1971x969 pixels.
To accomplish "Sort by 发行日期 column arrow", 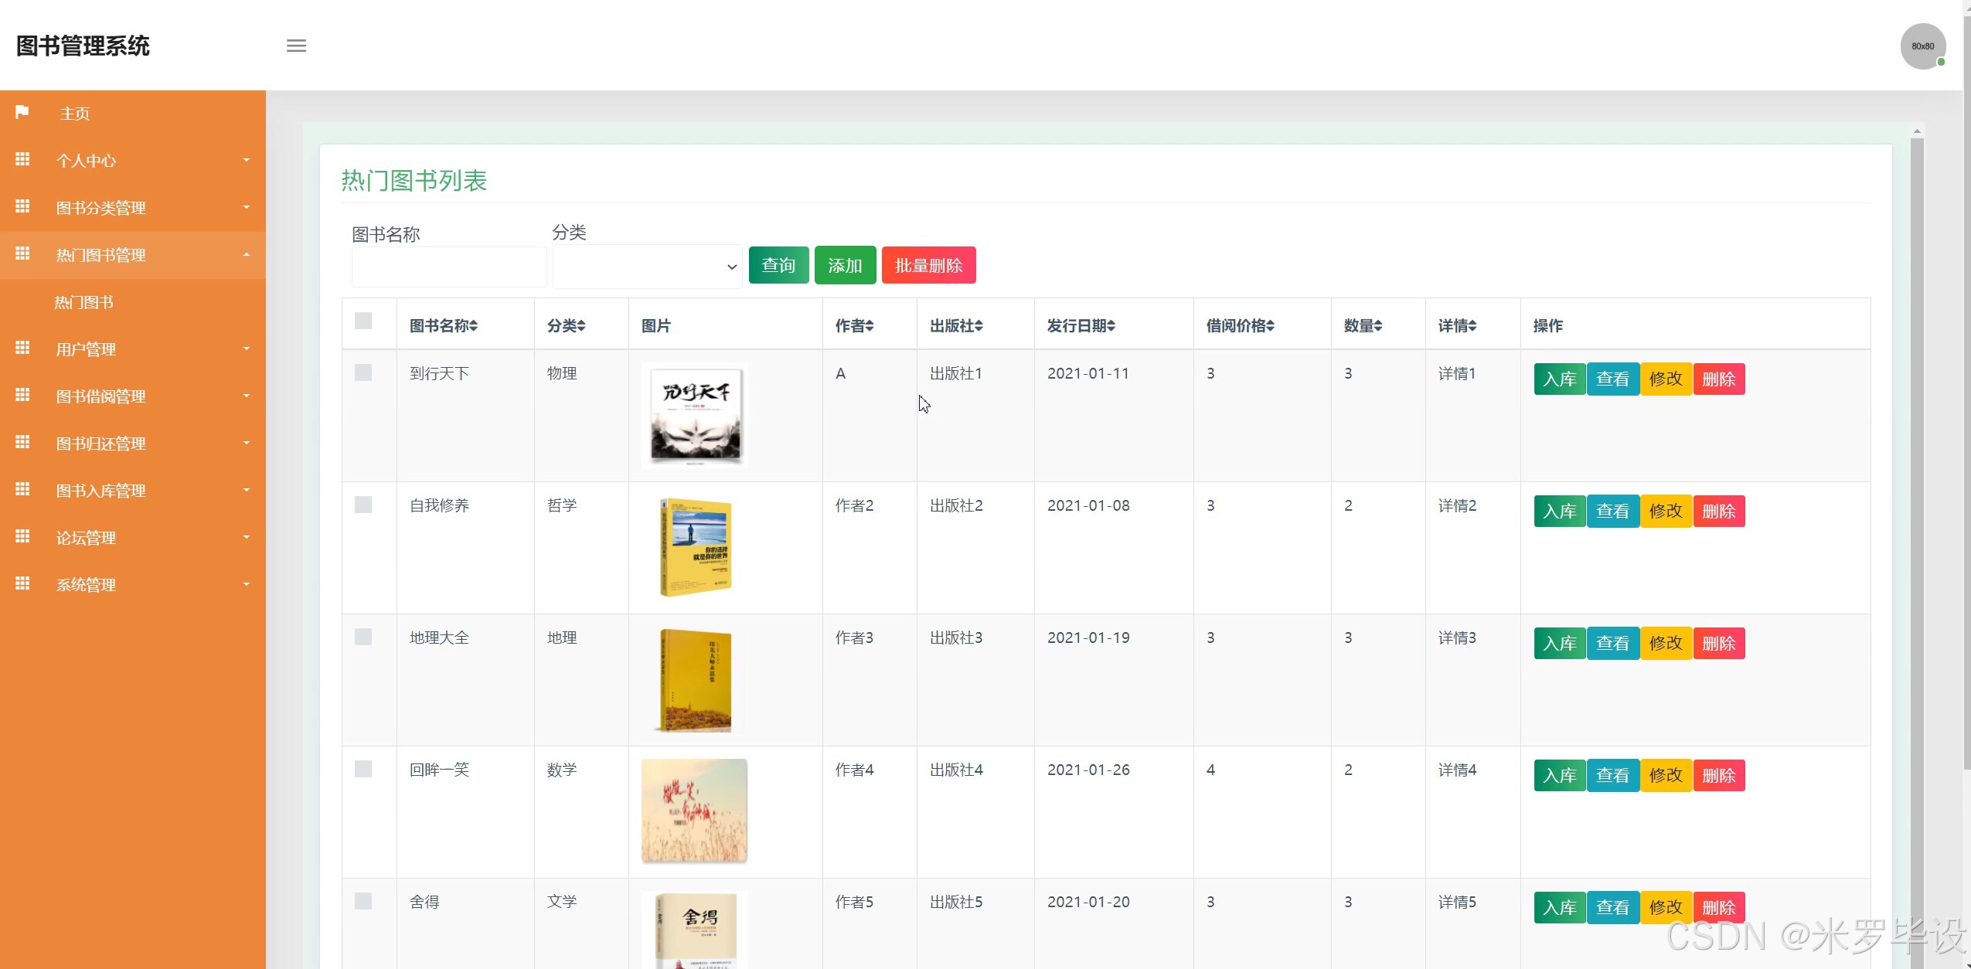I will (1111, 326).
